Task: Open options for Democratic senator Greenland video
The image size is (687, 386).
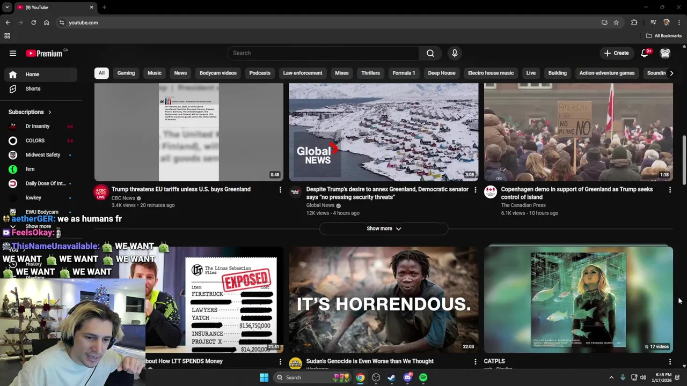Action: (x=475, y=190)
